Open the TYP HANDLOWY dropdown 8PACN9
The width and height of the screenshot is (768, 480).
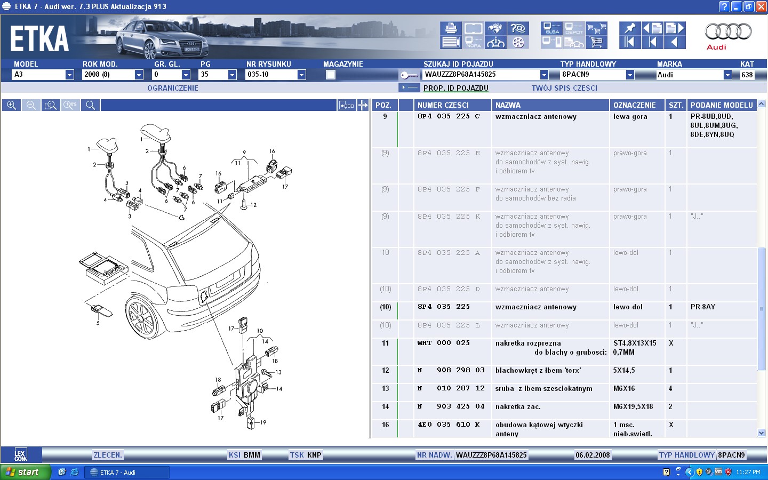pyautogui.click(x=630, y=75)
